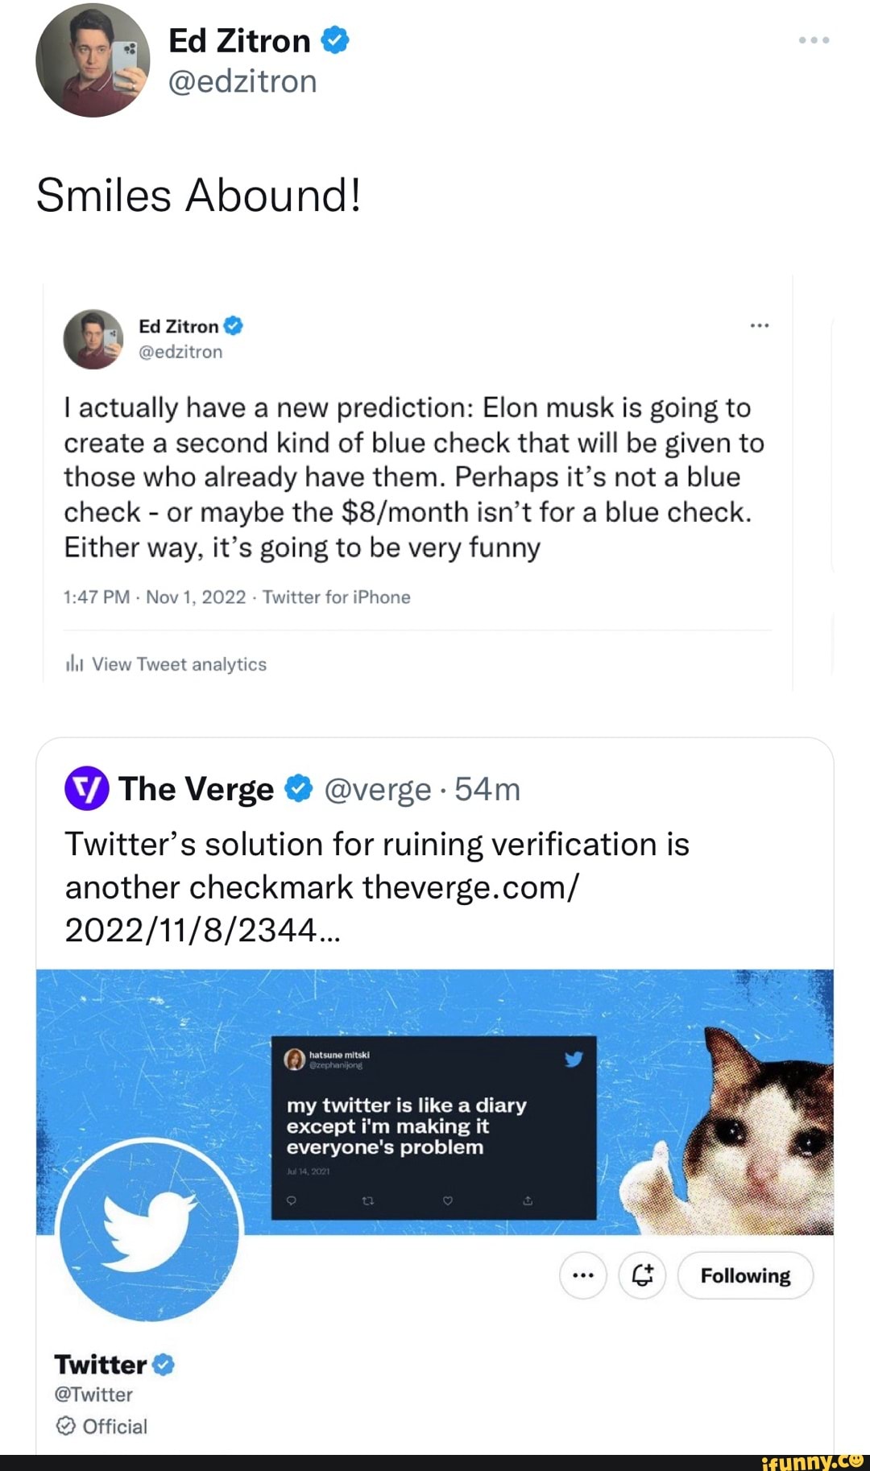Screen dimensions: 870x1471
Task: Click the Official label badge icon
Action: coord(66,1426)
